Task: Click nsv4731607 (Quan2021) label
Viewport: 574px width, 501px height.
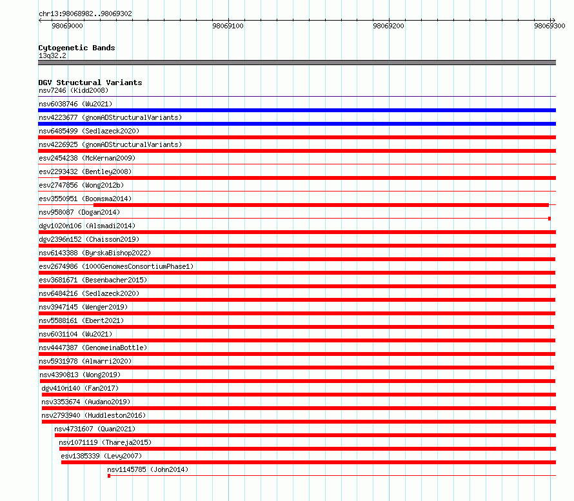Action: click(95, 429)
